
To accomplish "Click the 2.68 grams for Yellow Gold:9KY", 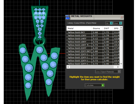I will point(97,32).
